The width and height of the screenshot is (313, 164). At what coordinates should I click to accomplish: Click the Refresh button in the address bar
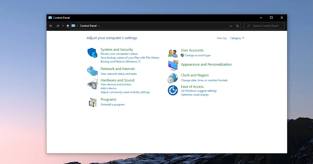coord(237,26)
